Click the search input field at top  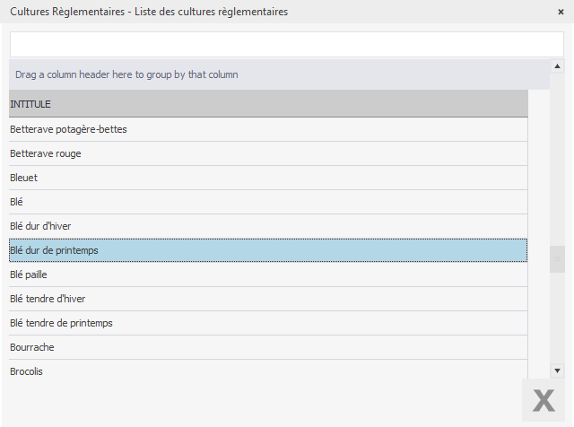[286, 44]
